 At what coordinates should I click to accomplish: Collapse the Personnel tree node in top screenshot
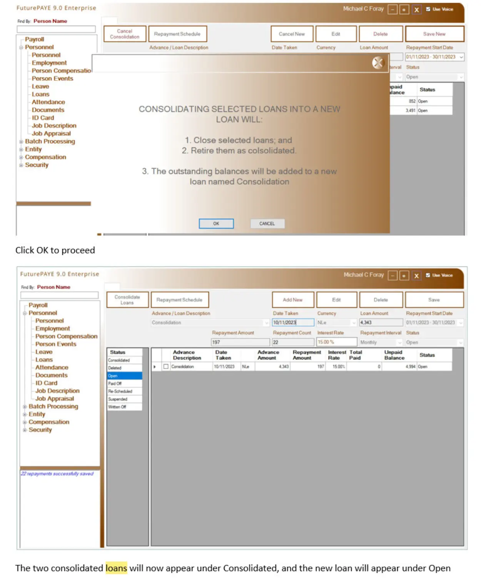(21, 47)
